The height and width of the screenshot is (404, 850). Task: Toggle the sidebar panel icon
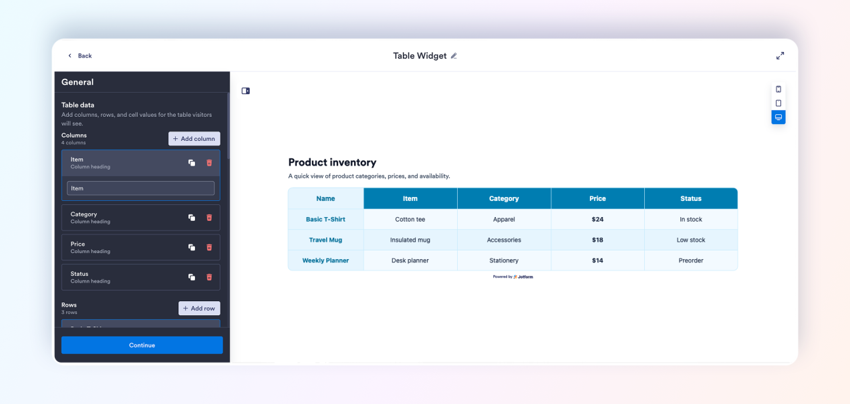coord(245,91)
